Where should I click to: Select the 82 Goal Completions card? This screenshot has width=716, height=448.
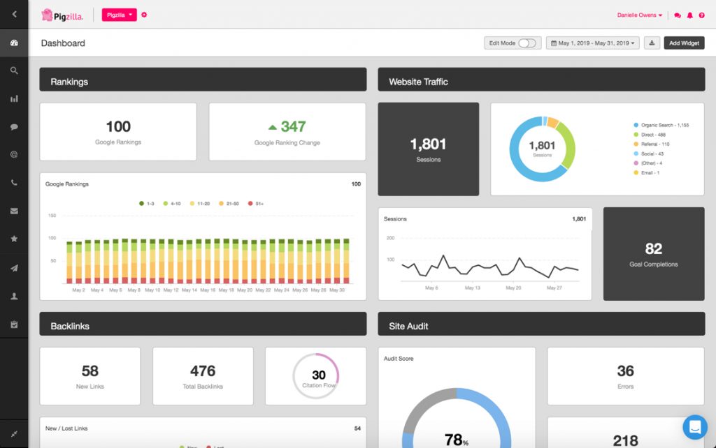pyautogui.click(x=654, y=254)
